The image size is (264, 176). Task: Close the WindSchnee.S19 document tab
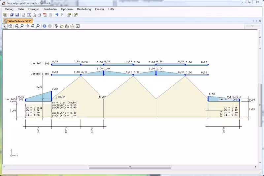coord(260,21)
